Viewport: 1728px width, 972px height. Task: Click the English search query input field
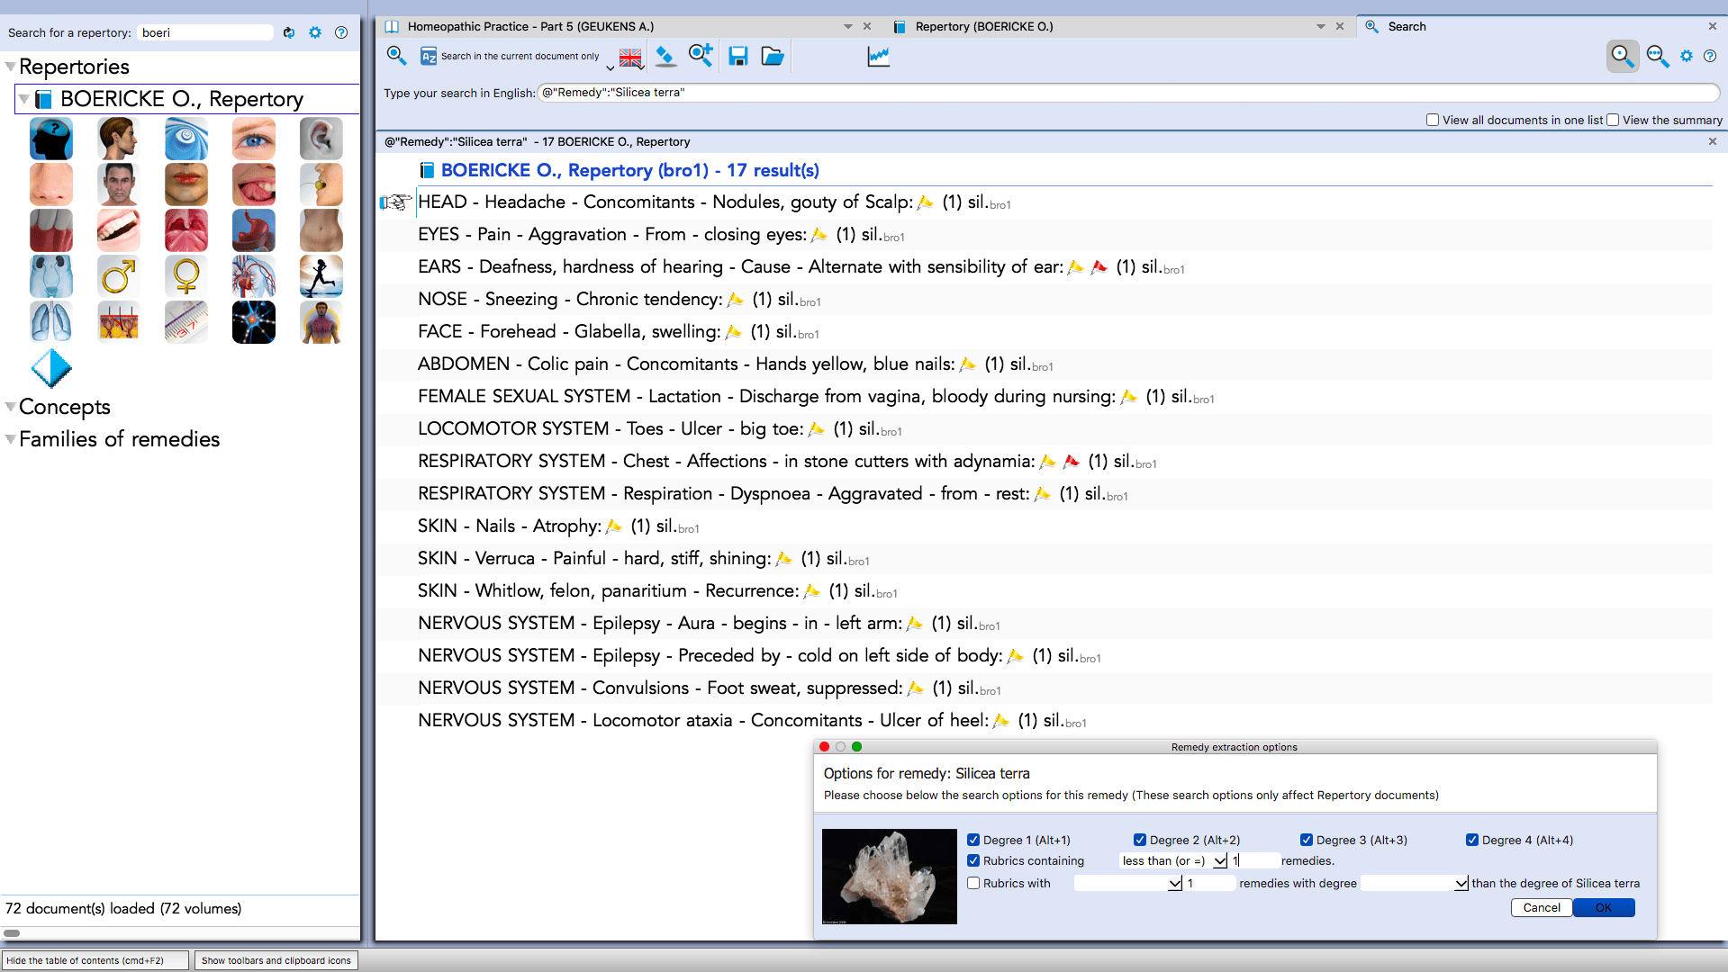tap(1128, 93)
